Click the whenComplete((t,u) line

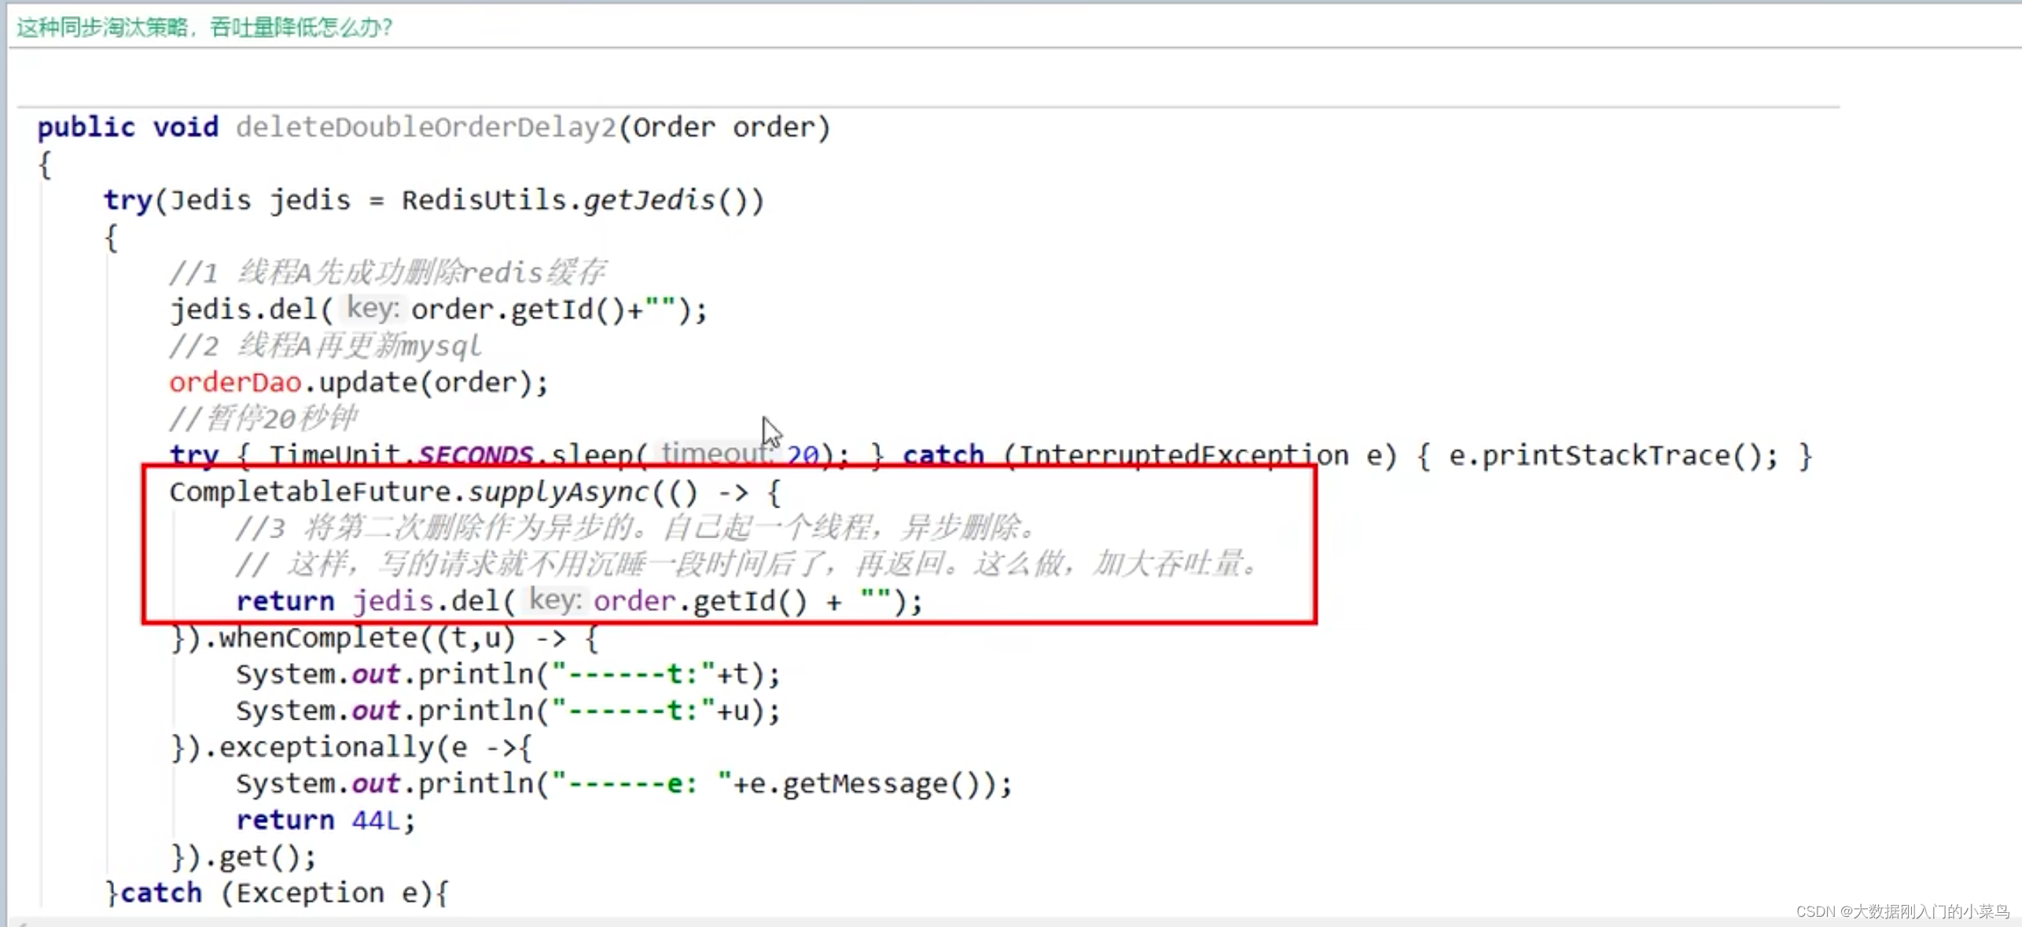385,638
